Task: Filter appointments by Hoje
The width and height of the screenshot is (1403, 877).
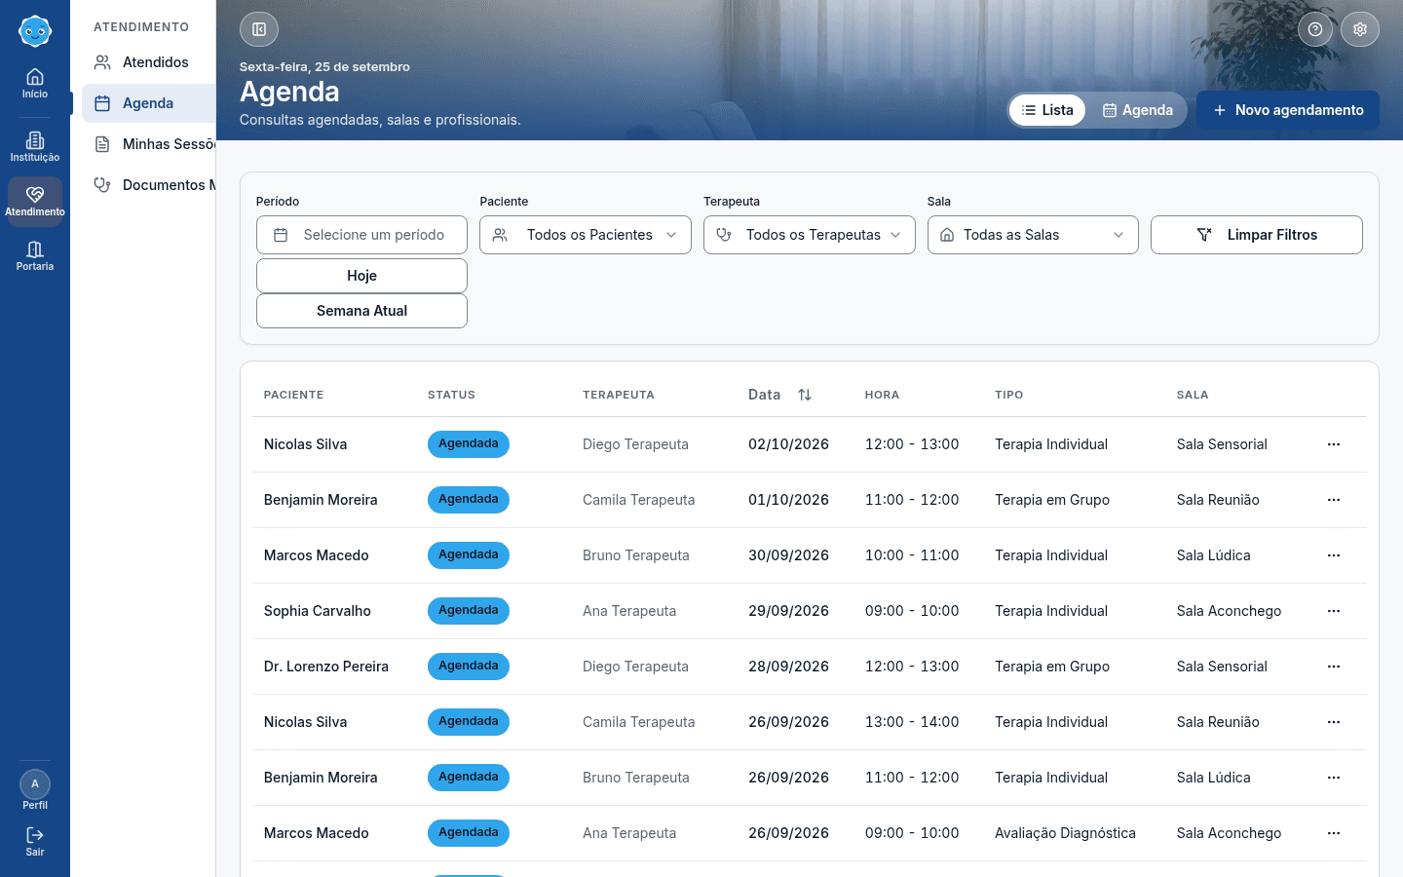Action: [x=361, y=276]
